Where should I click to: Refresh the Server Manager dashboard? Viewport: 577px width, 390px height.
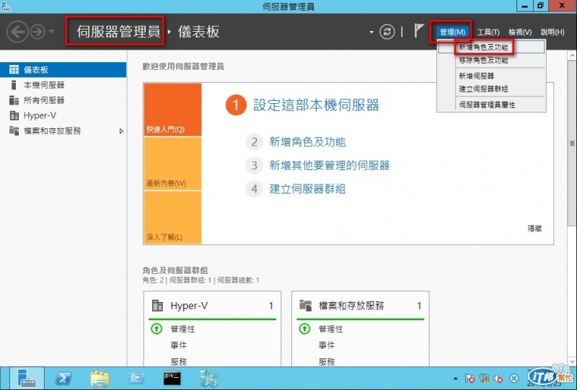tap(387, 32)
